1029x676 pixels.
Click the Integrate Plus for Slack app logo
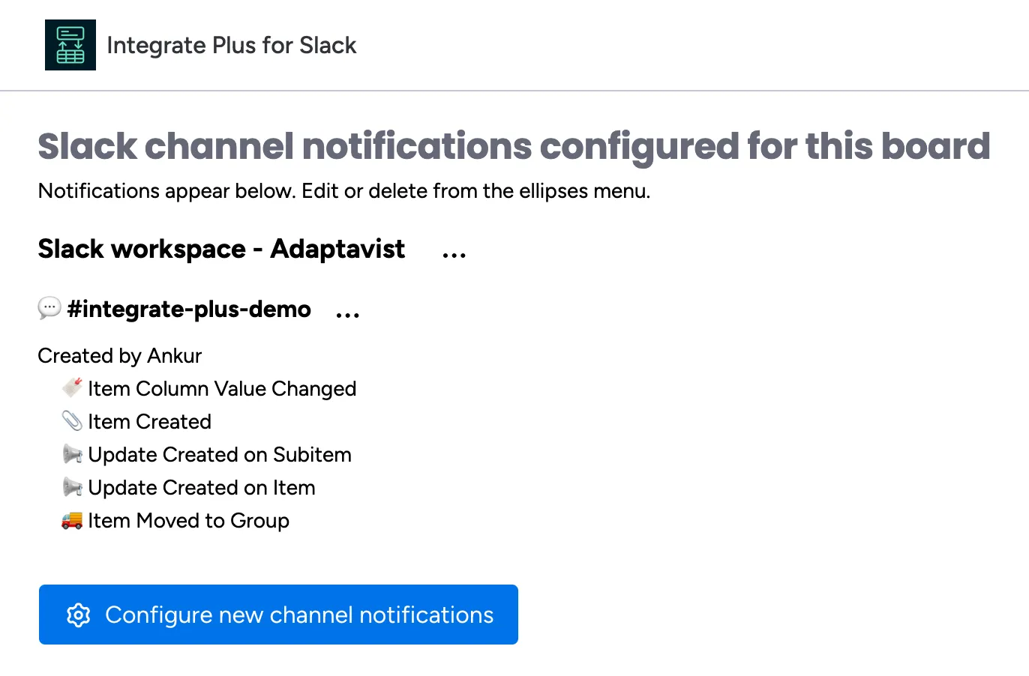(x=70, y=45)
